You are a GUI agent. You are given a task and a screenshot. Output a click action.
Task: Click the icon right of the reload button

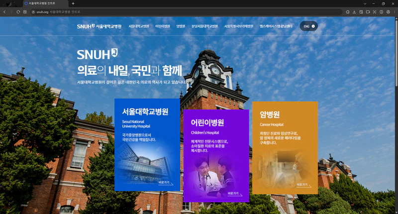tap(25, 12)
